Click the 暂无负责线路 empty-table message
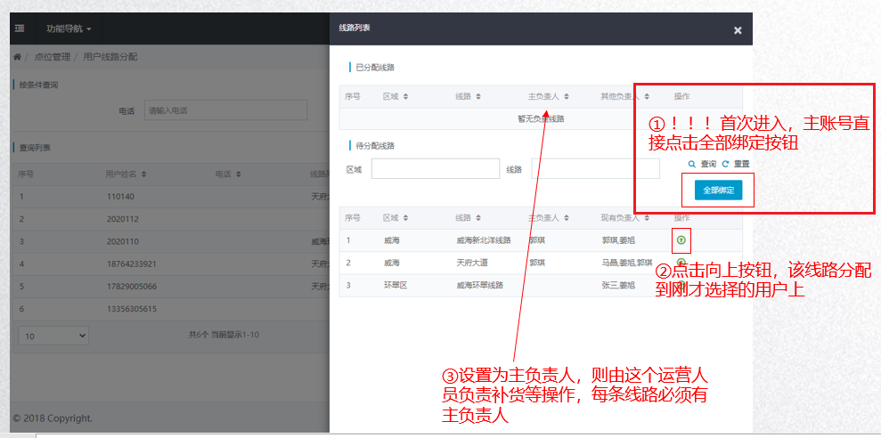Screen dimensions: 881x438 tap(541, 118)
